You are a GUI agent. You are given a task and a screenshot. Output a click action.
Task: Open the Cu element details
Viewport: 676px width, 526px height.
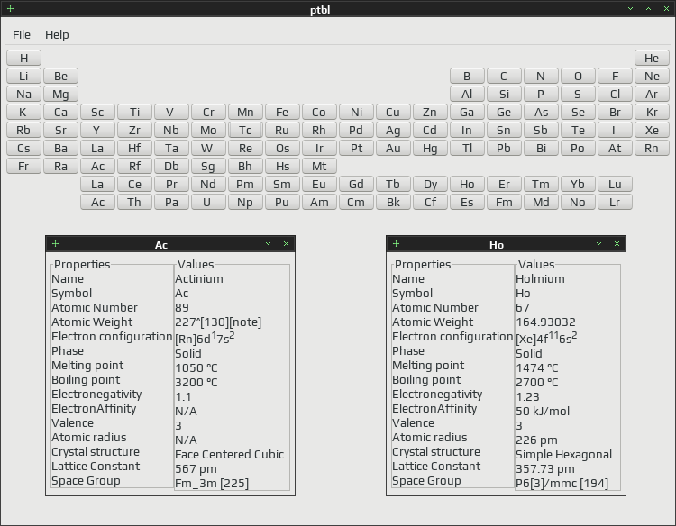[393, 112]
